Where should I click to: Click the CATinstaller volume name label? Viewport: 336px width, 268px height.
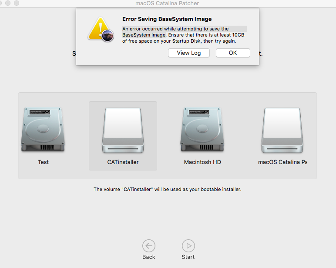click(x=123, y=162)
